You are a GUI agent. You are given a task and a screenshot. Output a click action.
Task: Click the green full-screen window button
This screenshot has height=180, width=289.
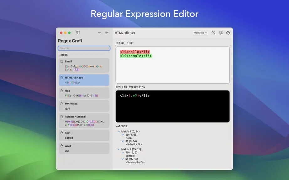[x=69, y=33]
